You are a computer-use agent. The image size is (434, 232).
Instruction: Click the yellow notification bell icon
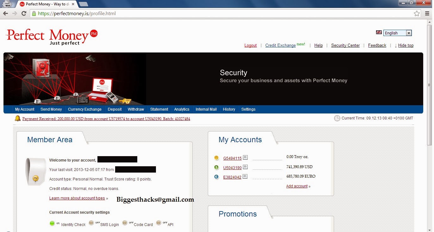(18, 119)
